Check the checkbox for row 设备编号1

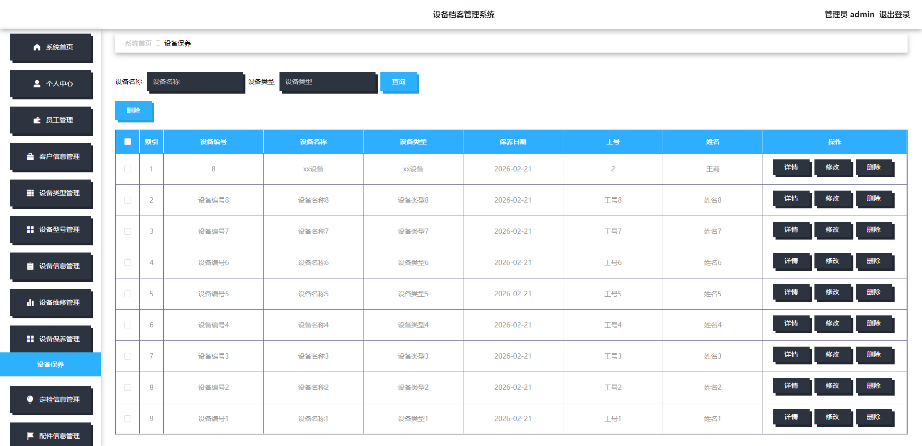[128, 419]
